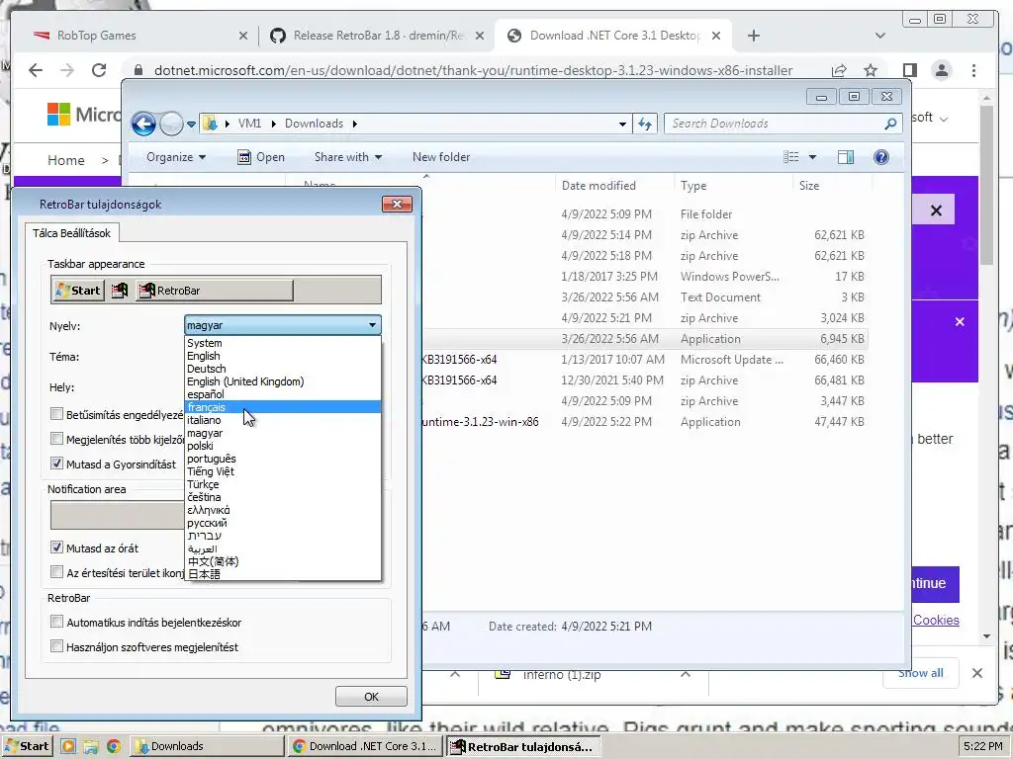Image resolution: width=1013 pixels, height=759 pixels.
Task: Click the Explorer search magnifier icon
Action: [x=890, y=124]
